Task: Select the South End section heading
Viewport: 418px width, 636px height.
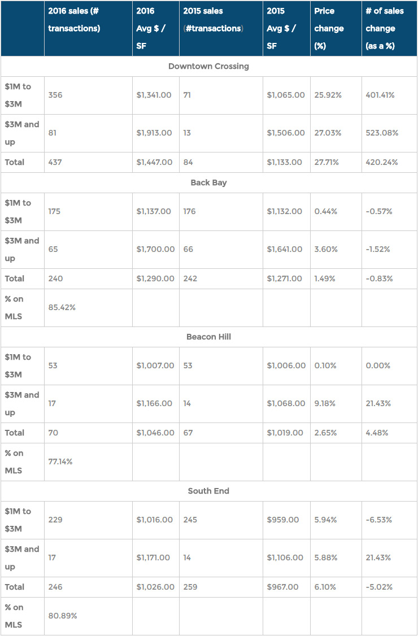Action: (x=208, y=491)
